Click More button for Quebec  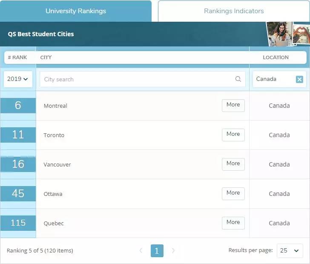[233, 223]
